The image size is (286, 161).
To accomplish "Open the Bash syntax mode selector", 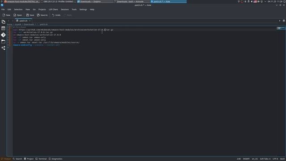I will pos(282,159).
